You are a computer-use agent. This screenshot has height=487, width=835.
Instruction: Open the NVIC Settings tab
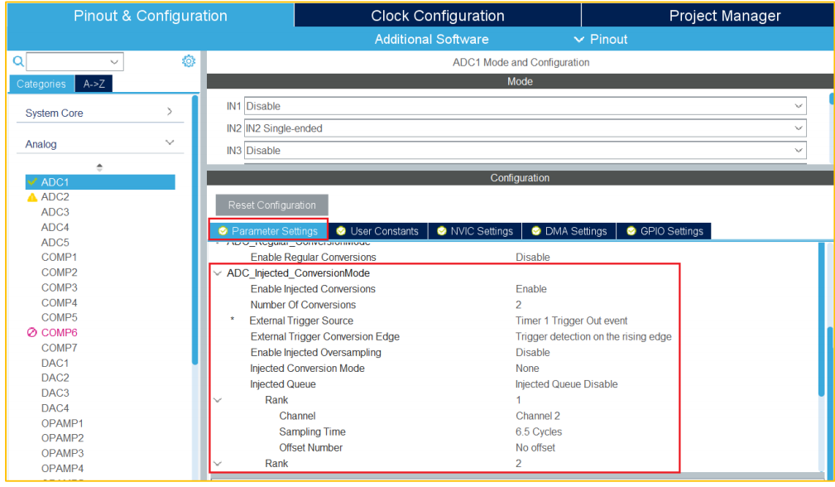point(475,231)
